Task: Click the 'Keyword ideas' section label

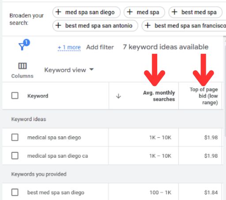Action: click(x=29, y=119)
